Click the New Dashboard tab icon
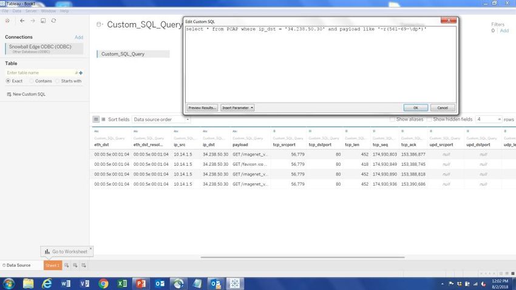 (x=75, y=265)
